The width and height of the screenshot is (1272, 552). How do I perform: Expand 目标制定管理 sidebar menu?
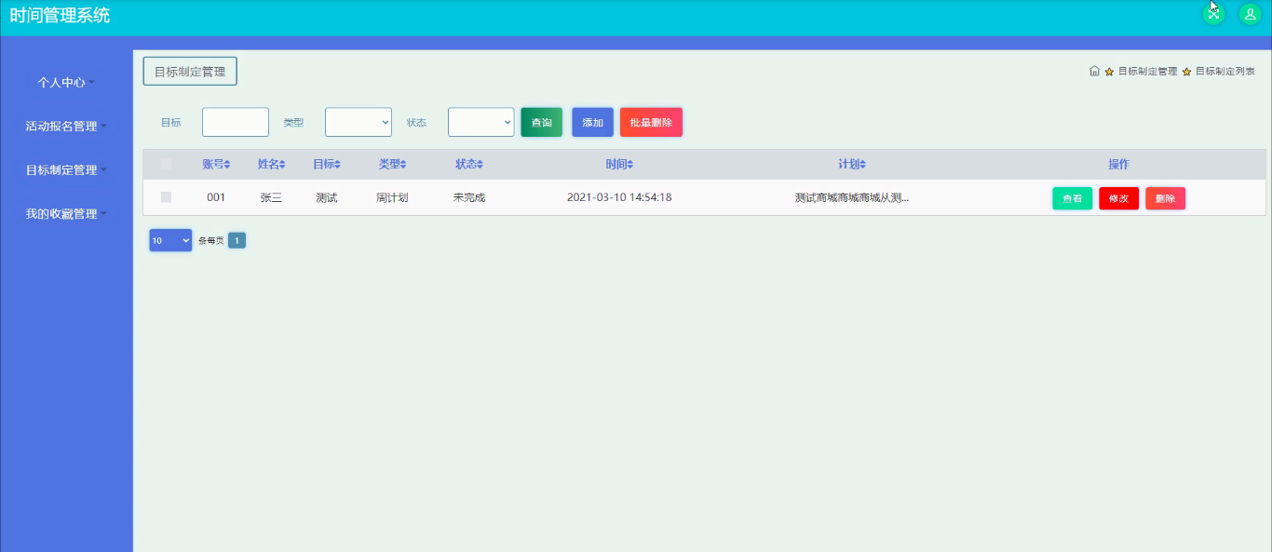tap(66, 169)
